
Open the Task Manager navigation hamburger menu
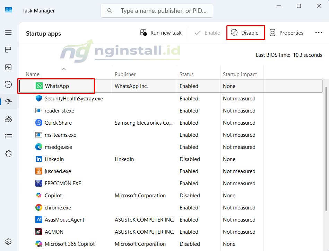point(8,33)
